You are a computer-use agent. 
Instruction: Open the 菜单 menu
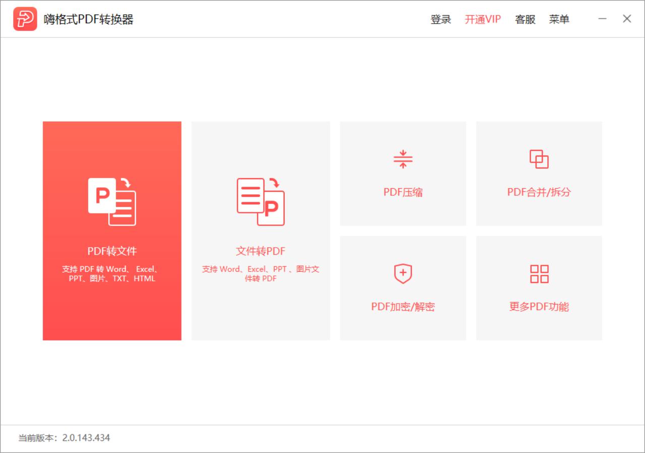(x=559, y=19)
